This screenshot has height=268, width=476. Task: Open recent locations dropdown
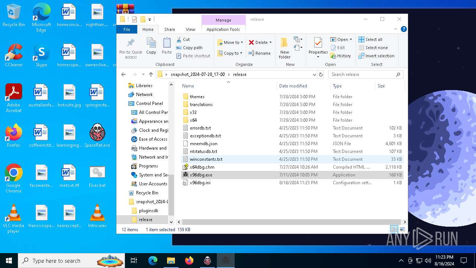click(143, 74)
